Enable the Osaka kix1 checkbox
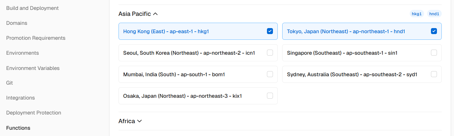This screenshot has height=136, width=454. [270, 96]
